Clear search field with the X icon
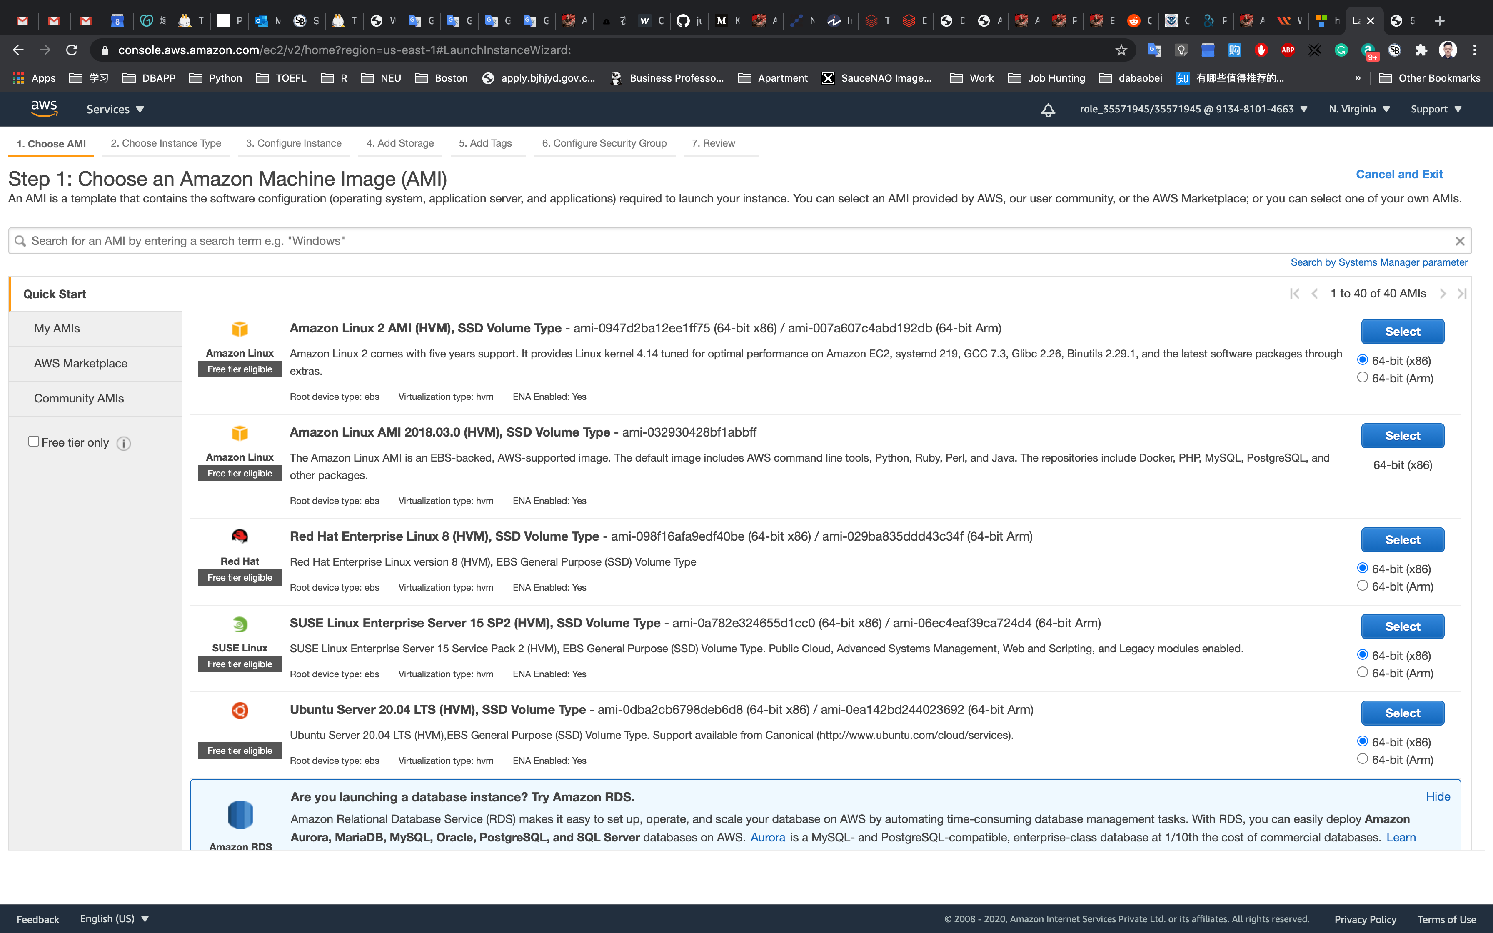The image size is (1493, 933). click(x=1459, y=241)
